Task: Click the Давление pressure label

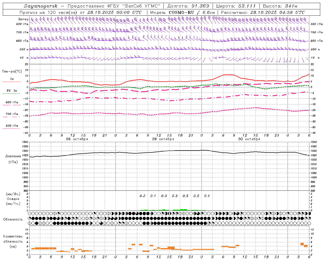Action: click(13, 156)
